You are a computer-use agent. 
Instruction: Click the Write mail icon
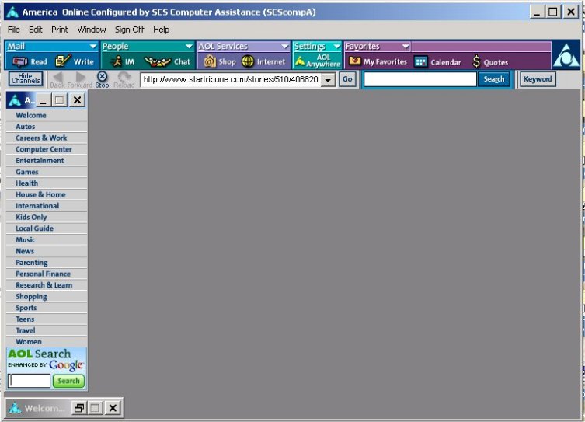(x=63, y=61)
